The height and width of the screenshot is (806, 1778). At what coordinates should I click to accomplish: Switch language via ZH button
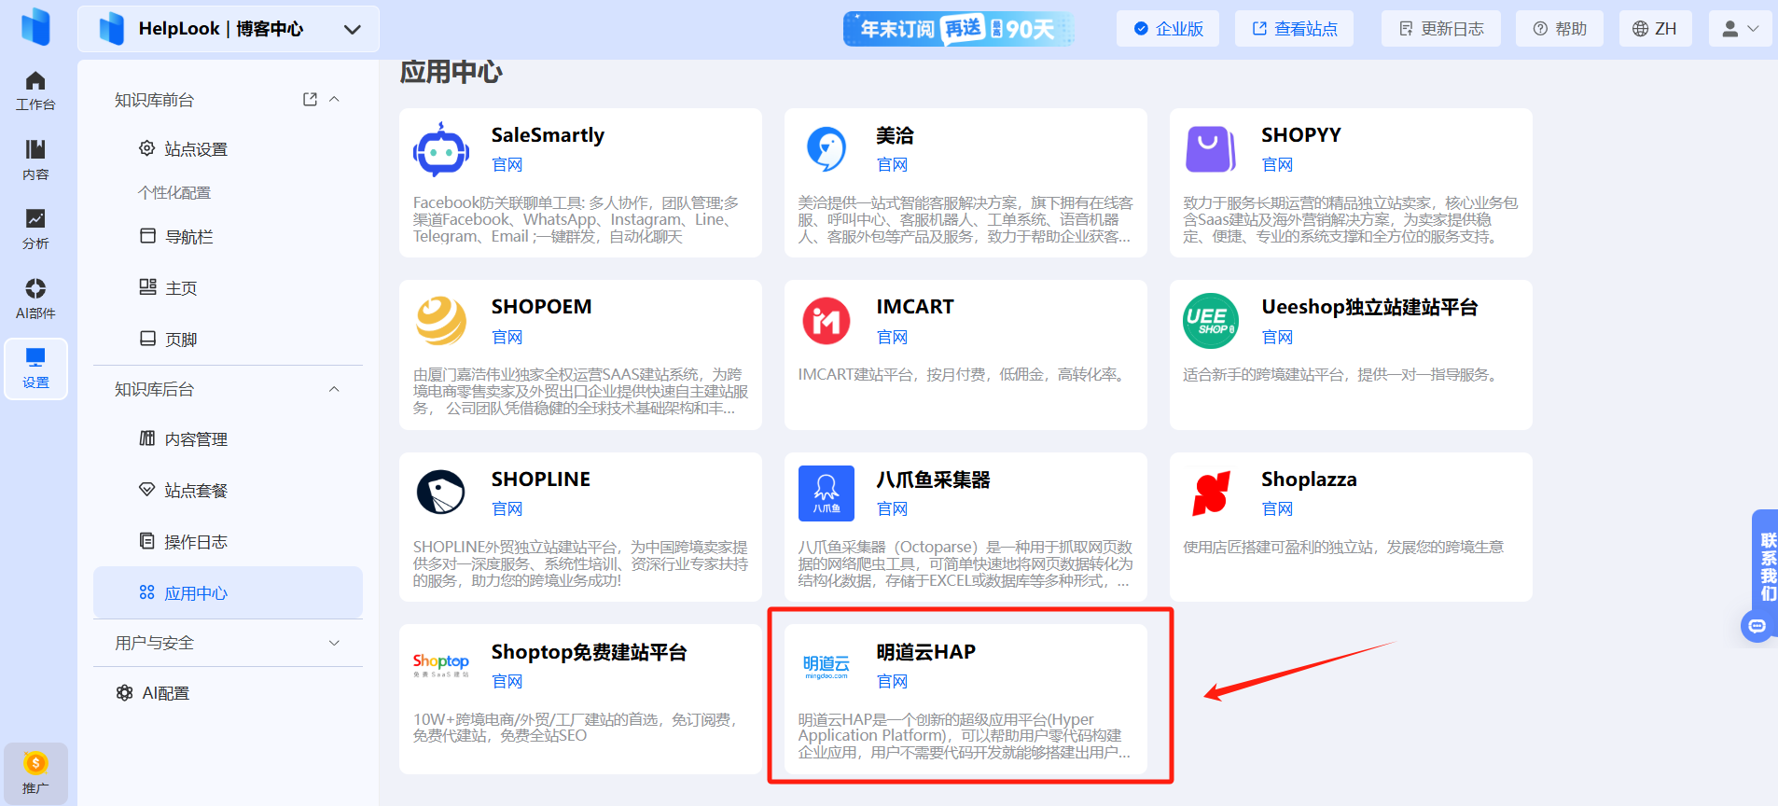[1655, 29]
